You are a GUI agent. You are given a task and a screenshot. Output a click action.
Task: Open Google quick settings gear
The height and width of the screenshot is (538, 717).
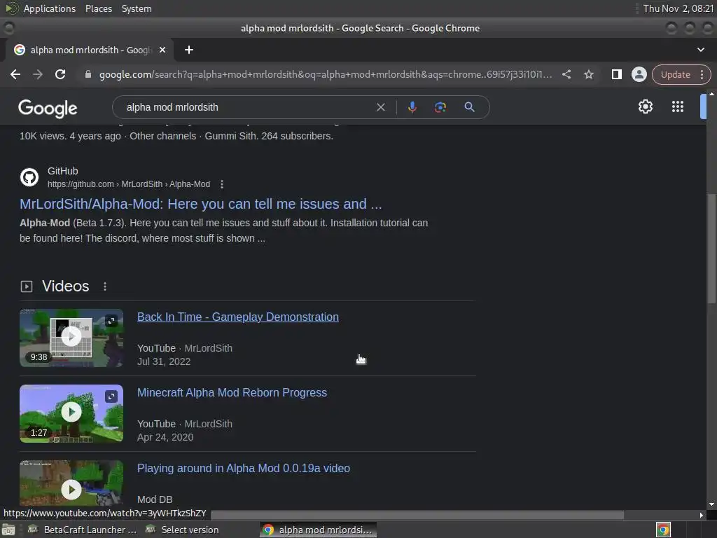[x=645, y=106]
